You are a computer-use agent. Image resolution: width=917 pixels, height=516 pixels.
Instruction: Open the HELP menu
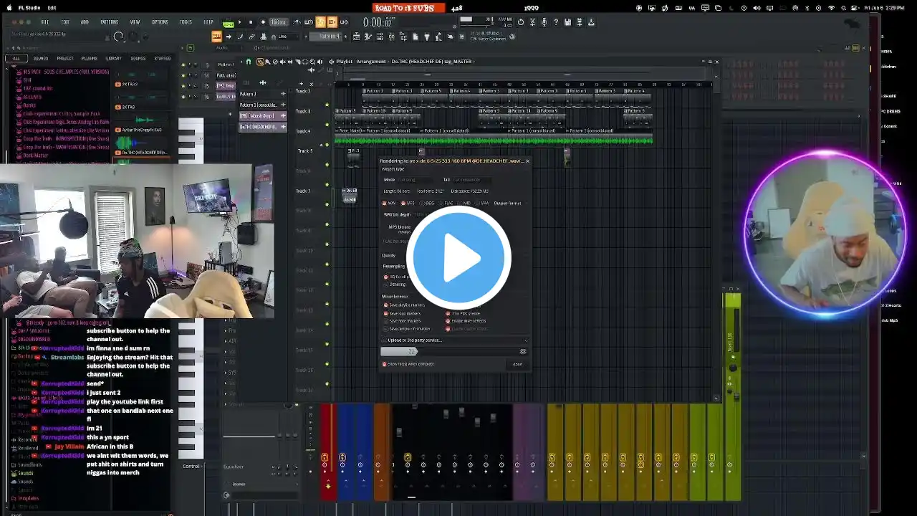click(208, 22)
